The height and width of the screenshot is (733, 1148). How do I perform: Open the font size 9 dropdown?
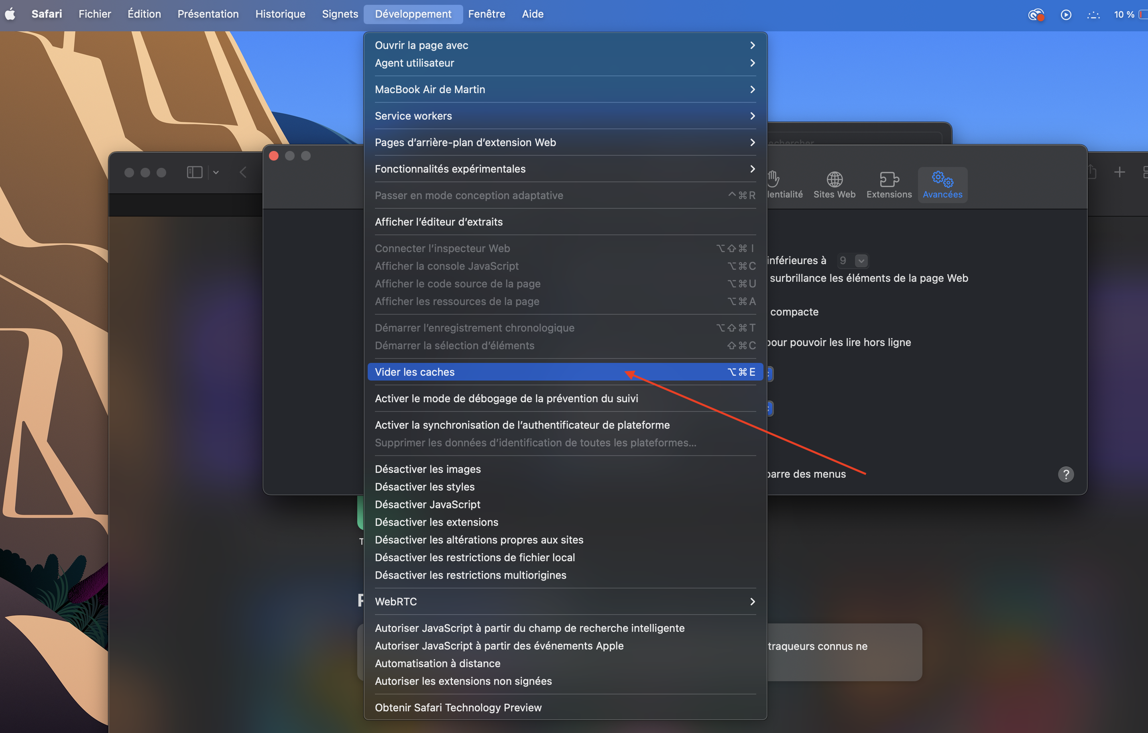coord(853,261)
